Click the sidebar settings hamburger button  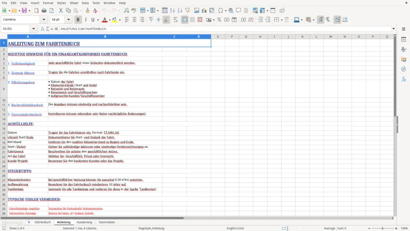tap(404, 29)
